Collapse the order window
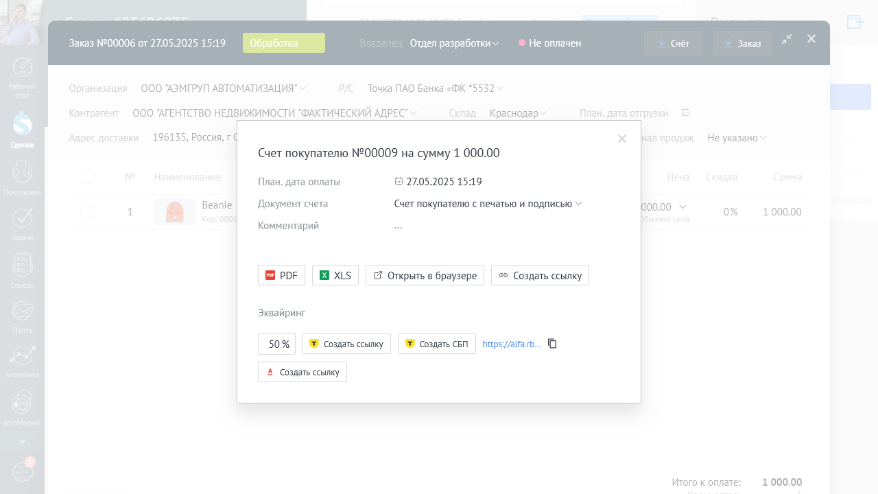This screenshot has height=494, width=878. (787, 39)
